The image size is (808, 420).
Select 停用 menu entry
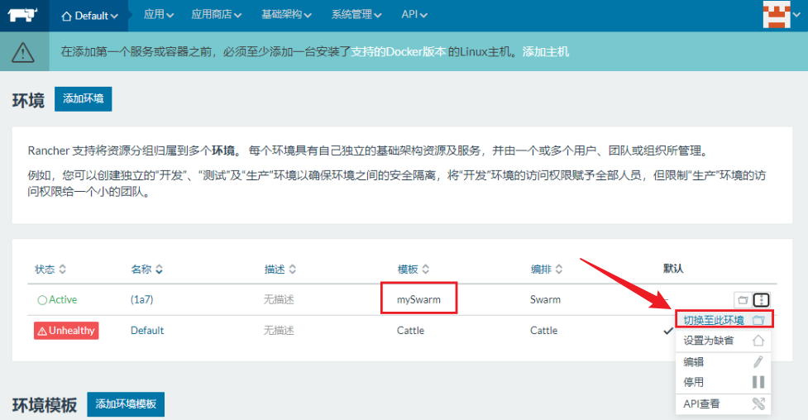click(724, 382)
